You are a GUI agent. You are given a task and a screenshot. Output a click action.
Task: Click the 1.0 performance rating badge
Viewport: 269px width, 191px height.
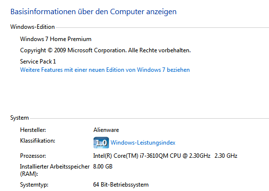click(101, 143)
